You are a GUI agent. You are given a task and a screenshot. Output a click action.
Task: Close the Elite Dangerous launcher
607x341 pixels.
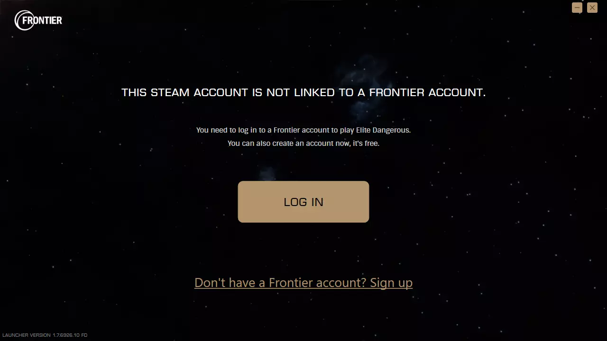point(592,8)
